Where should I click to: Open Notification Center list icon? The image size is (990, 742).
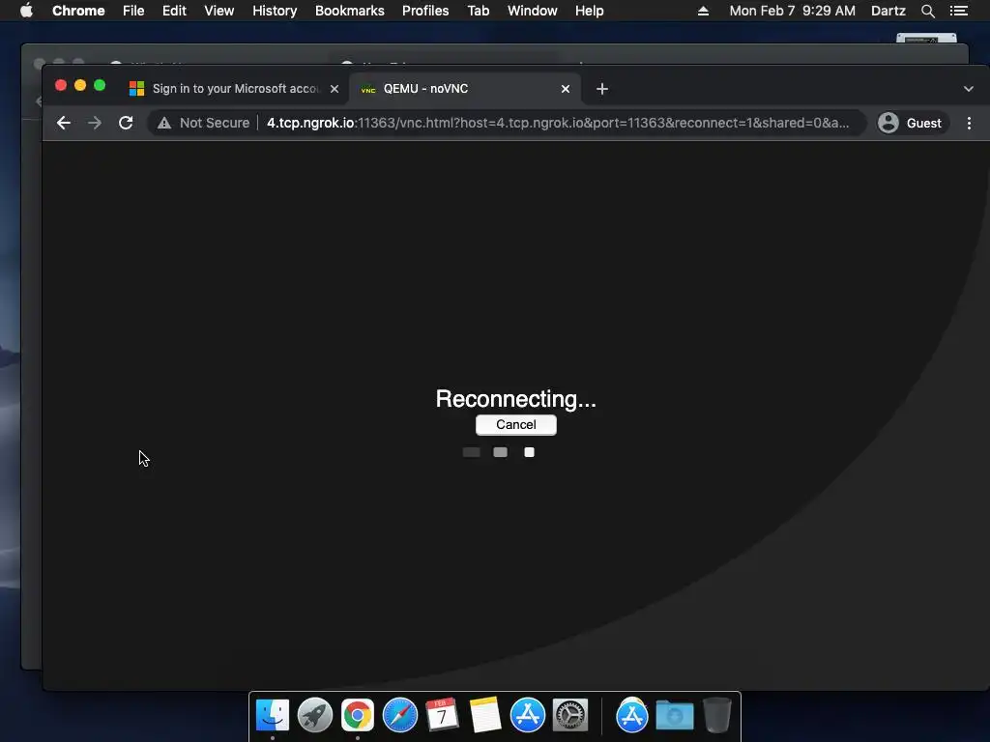(x=959, y=11)
